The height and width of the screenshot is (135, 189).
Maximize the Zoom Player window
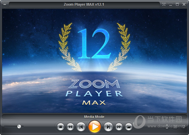click(x=177, y=5)
